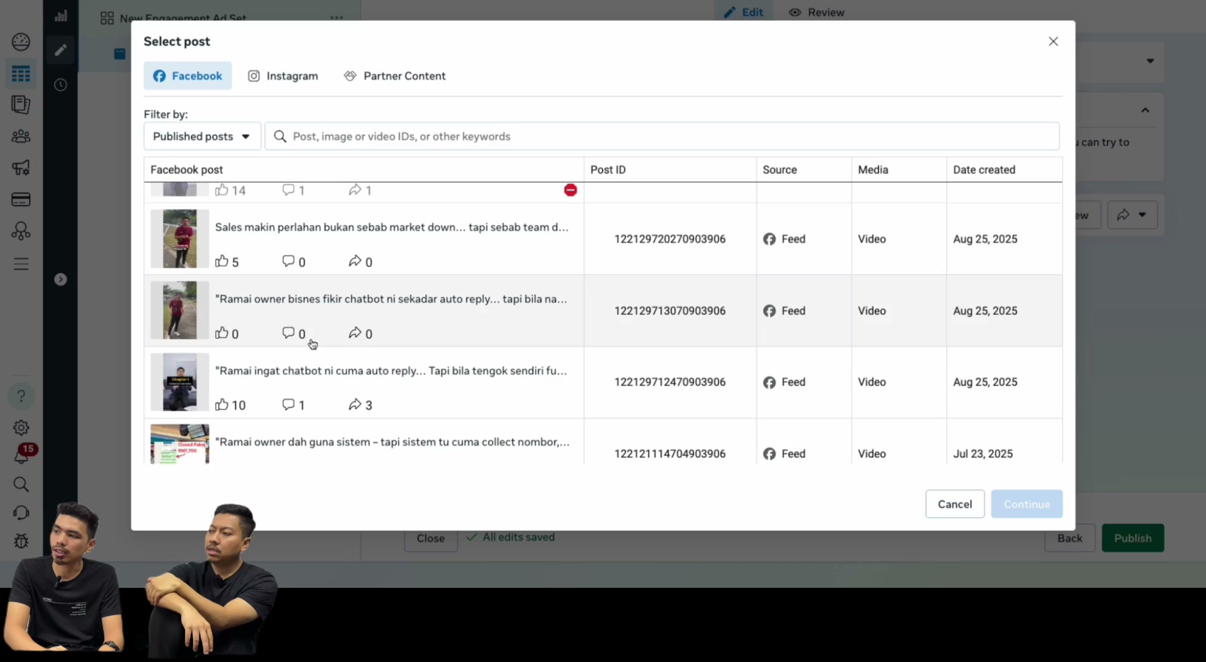
Task: Select the pencil edit icon in dark panel
Action: 60,50
